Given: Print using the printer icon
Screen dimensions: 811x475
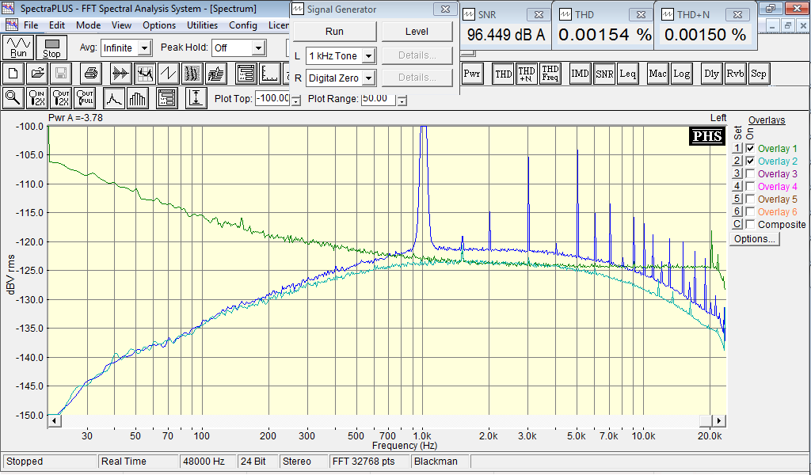Looking at the screenshot, I should click(91, 74).
